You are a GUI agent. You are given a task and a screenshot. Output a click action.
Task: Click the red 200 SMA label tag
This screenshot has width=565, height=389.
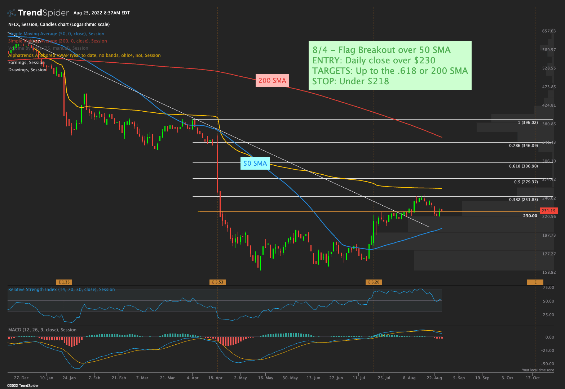(x=272, y=81)
